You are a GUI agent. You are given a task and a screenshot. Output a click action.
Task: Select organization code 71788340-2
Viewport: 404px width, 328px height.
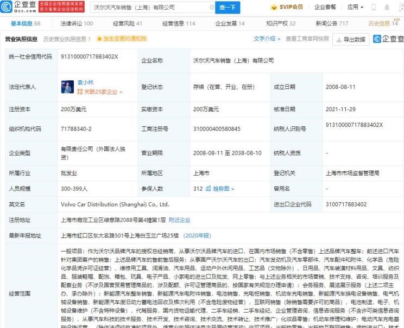(x=76, y=129)
